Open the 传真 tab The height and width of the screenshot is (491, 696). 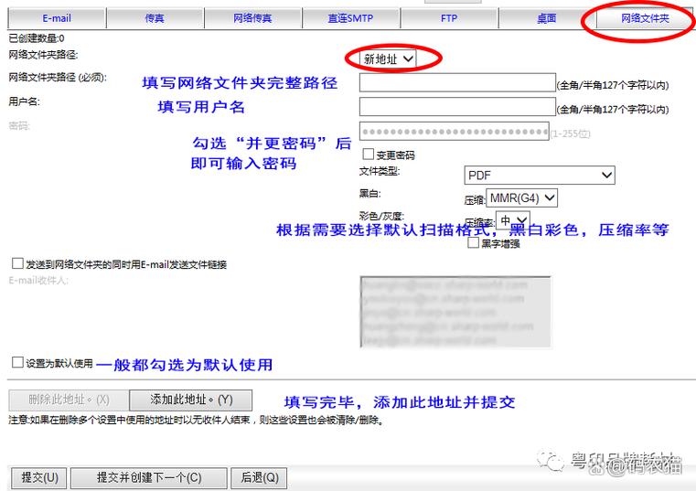coord(155,18)
